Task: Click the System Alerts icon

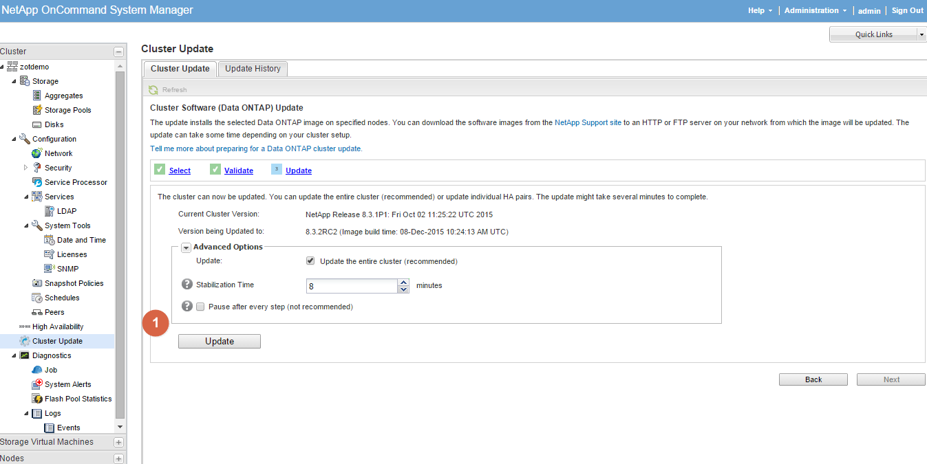Action: pos(37,384)
